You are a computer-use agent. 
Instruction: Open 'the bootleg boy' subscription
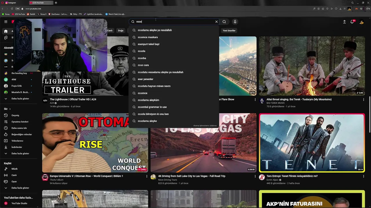point(19,73)
